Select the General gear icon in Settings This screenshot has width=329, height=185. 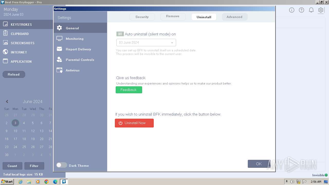click(59, 28)
